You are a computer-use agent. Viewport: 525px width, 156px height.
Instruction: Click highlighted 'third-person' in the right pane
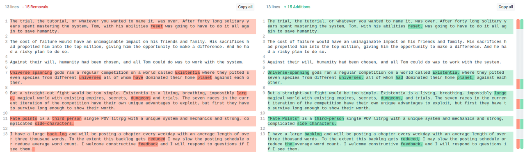click(x=329, y=119)
